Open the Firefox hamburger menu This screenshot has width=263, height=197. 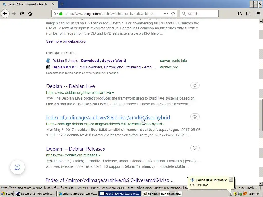[x=258, y=14]
